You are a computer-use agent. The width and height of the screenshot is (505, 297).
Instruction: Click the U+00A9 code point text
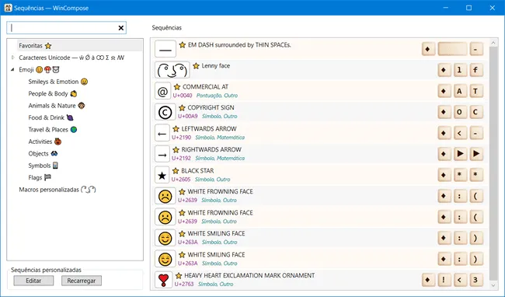[x=187, y=117]
